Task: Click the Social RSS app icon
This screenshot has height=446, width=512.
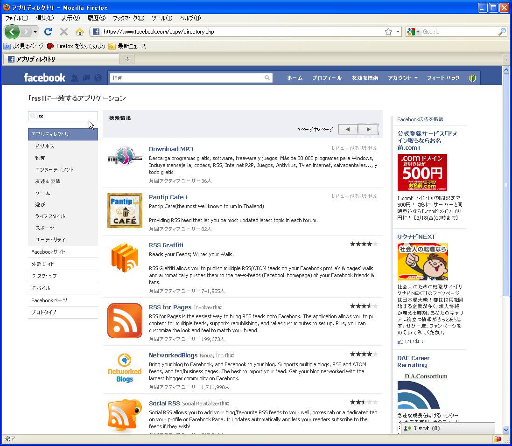Action: coord(125,415)
